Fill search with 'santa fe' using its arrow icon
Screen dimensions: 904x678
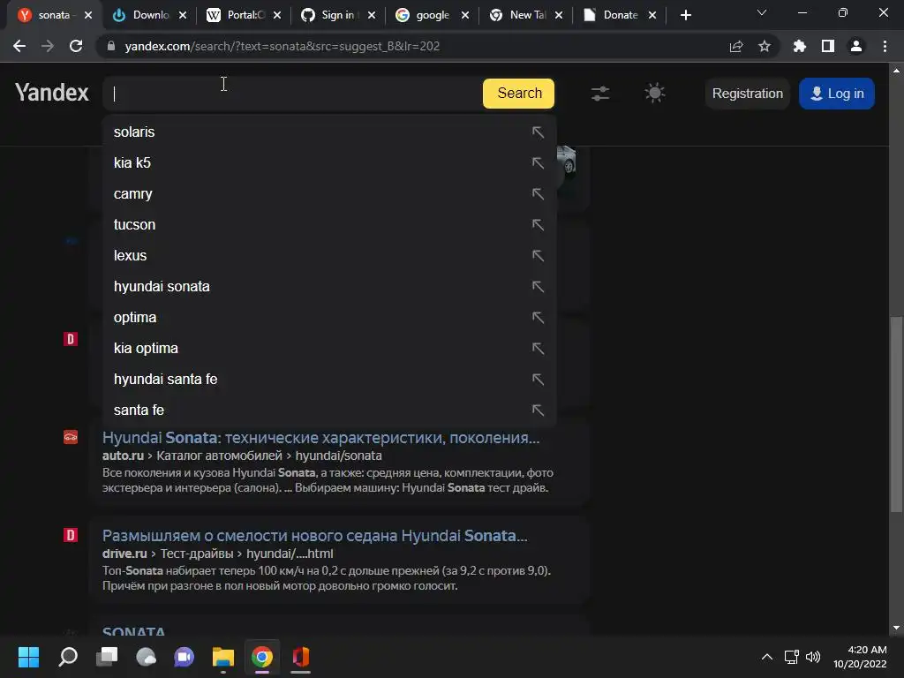click(538, 410)
